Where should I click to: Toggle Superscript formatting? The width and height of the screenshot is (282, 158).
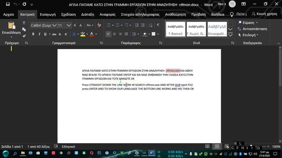pyautogui.click(x=66, y=34)
